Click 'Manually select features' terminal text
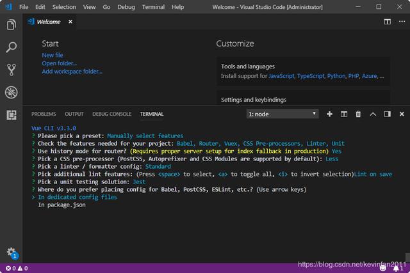Image resolution: width=410 pixels, height=273 pixels. [145, 136]
